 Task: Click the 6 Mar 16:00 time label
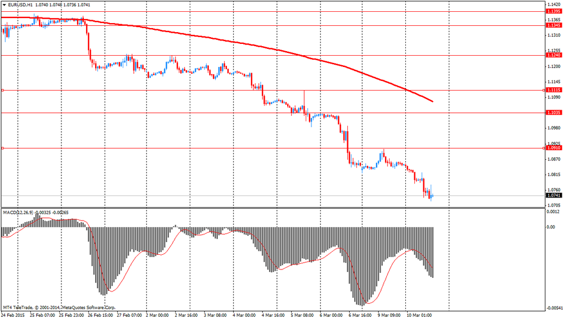359,316
